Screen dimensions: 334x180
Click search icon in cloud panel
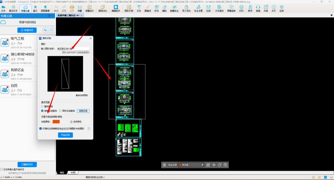[52, 30]
